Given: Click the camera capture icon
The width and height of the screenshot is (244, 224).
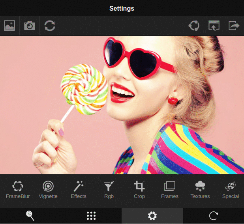Looking at the screenshot, I should (x=30, y=26).
